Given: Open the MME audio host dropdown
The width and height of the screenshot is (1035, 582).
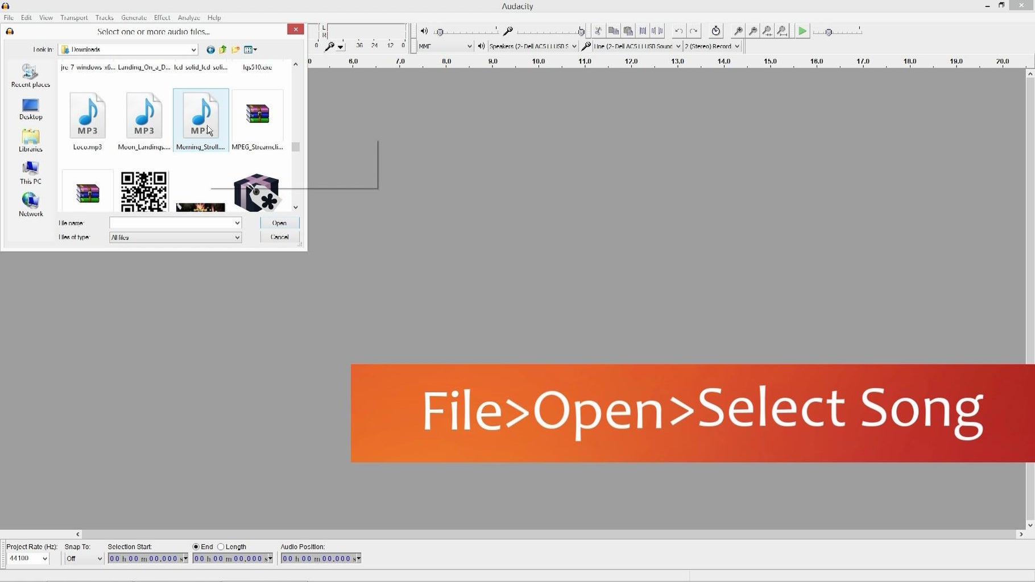Looking at the screenshot, I should pos(445,47).
